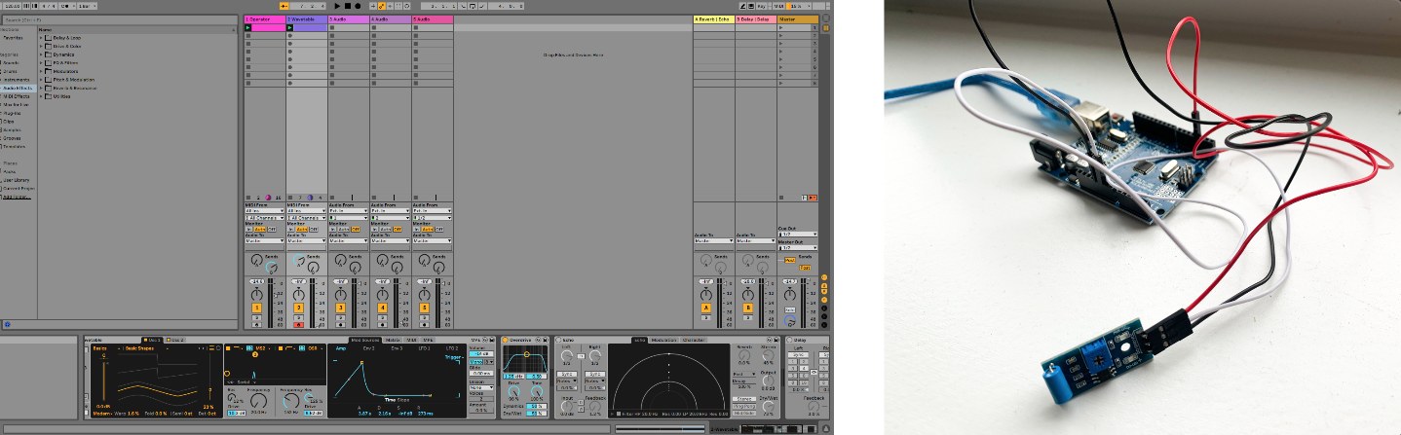Toggle return track A activator button
1401x435 pixels.
pos(706,308)
